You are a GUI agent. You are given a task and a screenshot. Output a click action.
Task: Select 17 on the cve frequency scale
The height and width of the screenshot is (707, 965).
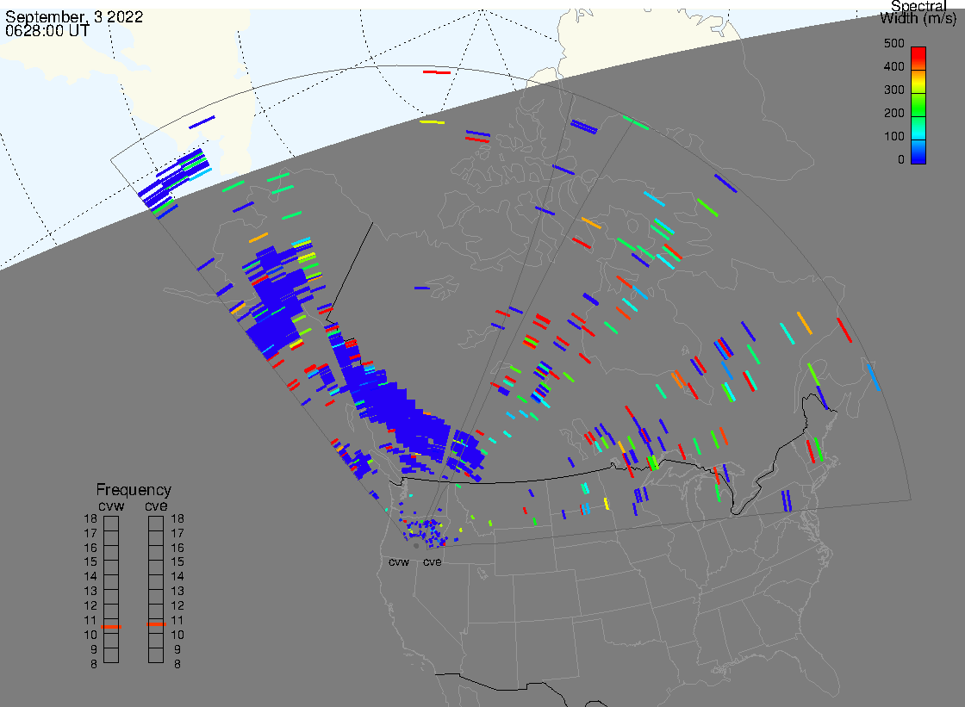tap(177, 534)
